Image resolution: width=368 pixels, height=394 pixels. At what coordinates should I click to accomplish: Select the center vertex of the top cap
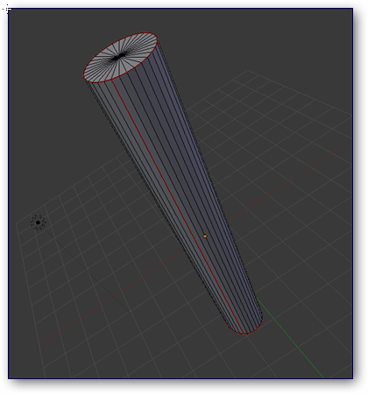click(x=117, y=57)
